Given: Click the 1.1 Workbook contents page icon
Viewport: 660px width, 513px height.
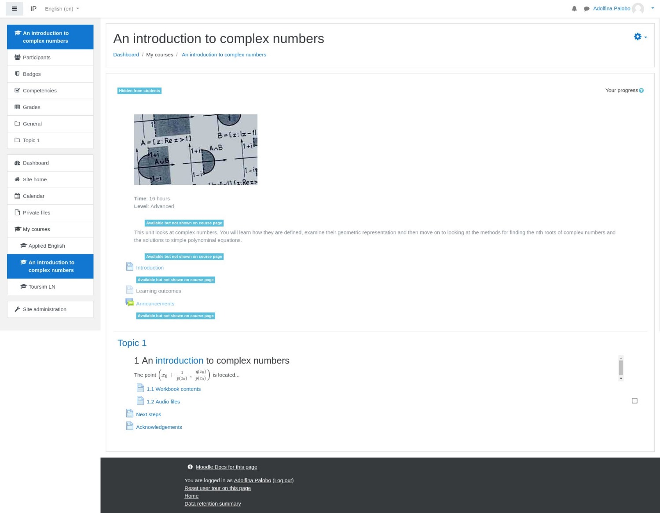Looking at the screenshot, I should click(140, 388).
